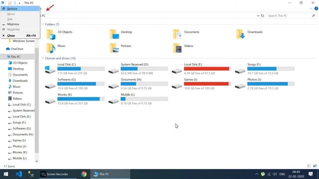
Task: Open the notification center icon
Action: pyautogui.click(x=311, y=174)
